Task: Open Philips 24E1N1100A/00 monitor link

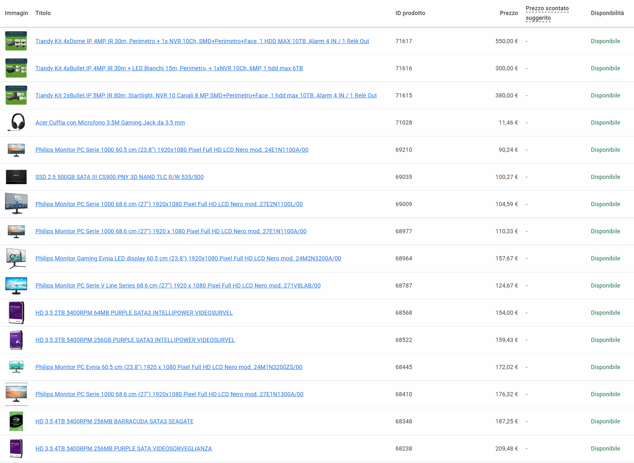Action: (172, 150)
